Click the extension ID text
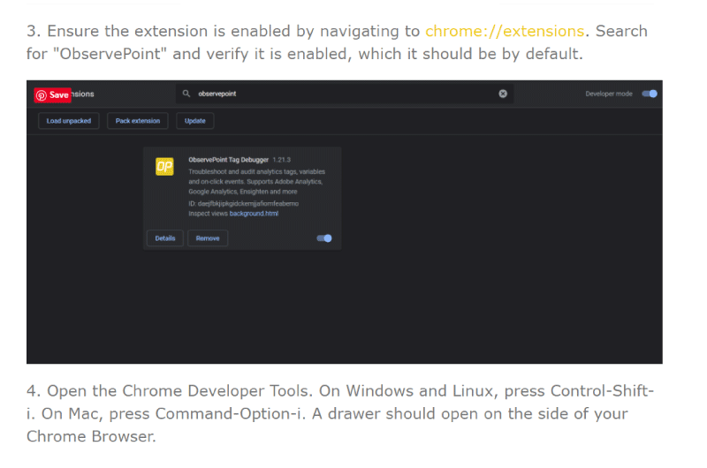The height and width of the screenshot is (468, 707). click(x=244, y=204)
